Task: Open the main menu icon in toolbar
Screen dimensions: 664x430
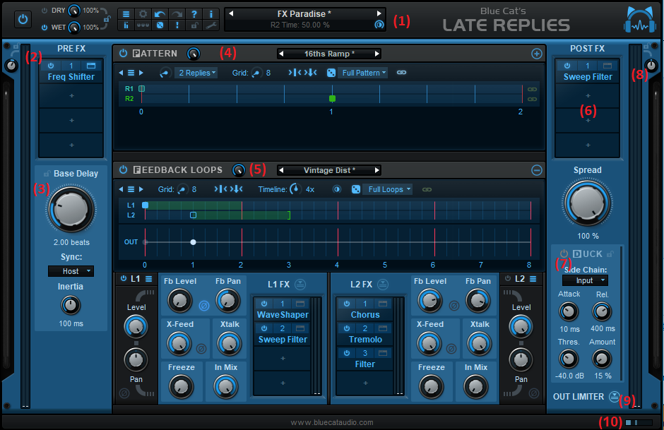Action: click(126, 14)
